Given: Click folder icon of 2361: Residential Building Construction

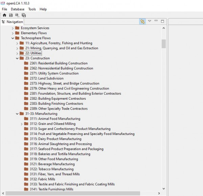Looking at the screenshot, I should pos(26,63).
